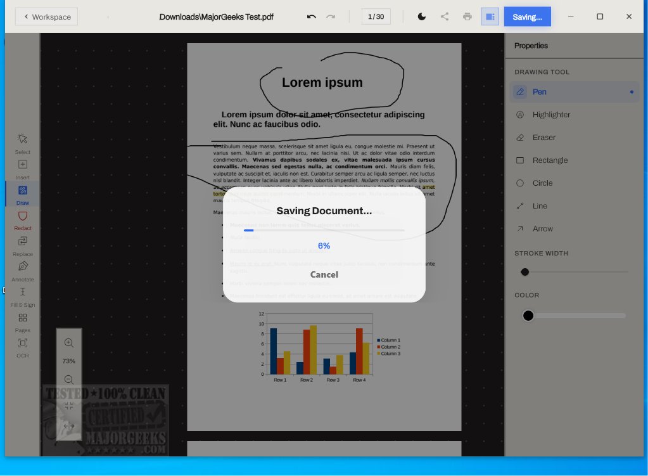Select the Circle drawing tool
648x476 pixels.
(575, 183)
